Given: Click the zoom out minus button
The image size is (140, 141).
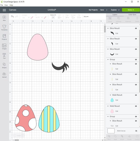Looking at the screenshot, I should coord(15,135).
